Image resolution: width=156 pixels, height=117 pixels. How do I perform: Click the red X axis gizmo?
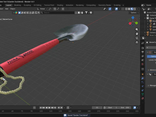(130, 23)
